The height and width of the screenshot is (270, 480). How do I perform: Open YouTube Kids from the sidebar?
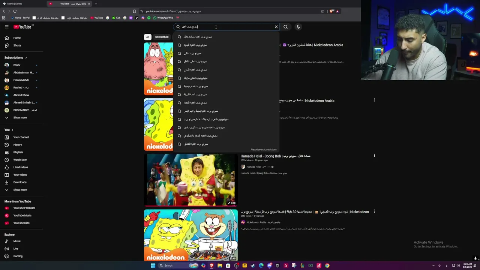tap(21, 223)
